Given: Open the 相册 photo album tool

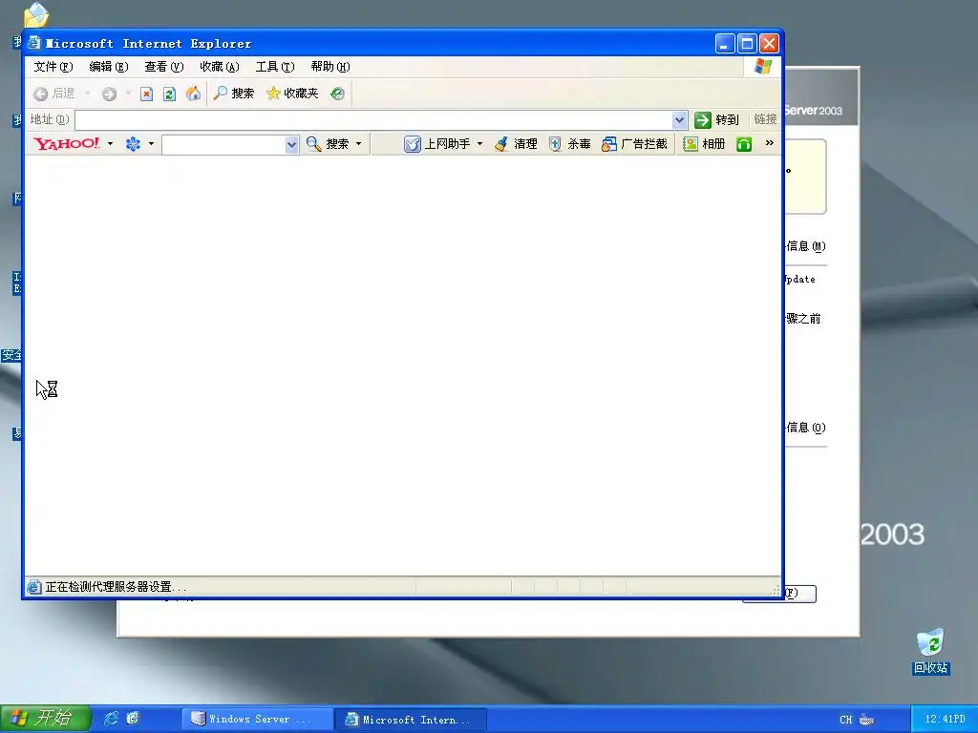Looking at the screenshot, I should [x=704, y=144].
